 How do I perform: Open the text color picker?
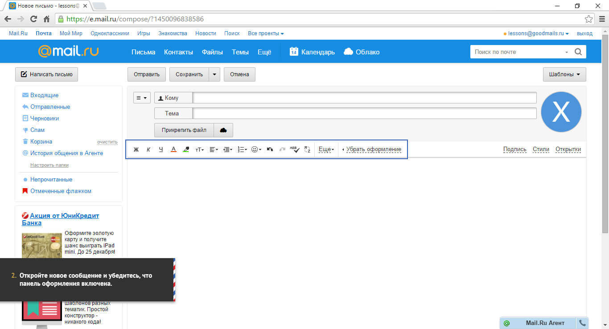pos(174,150)
